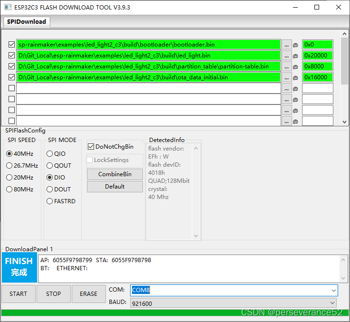Click the bootloader.bin file path field
This screenshot has width=350, height=322.
[x=149, y=45]
